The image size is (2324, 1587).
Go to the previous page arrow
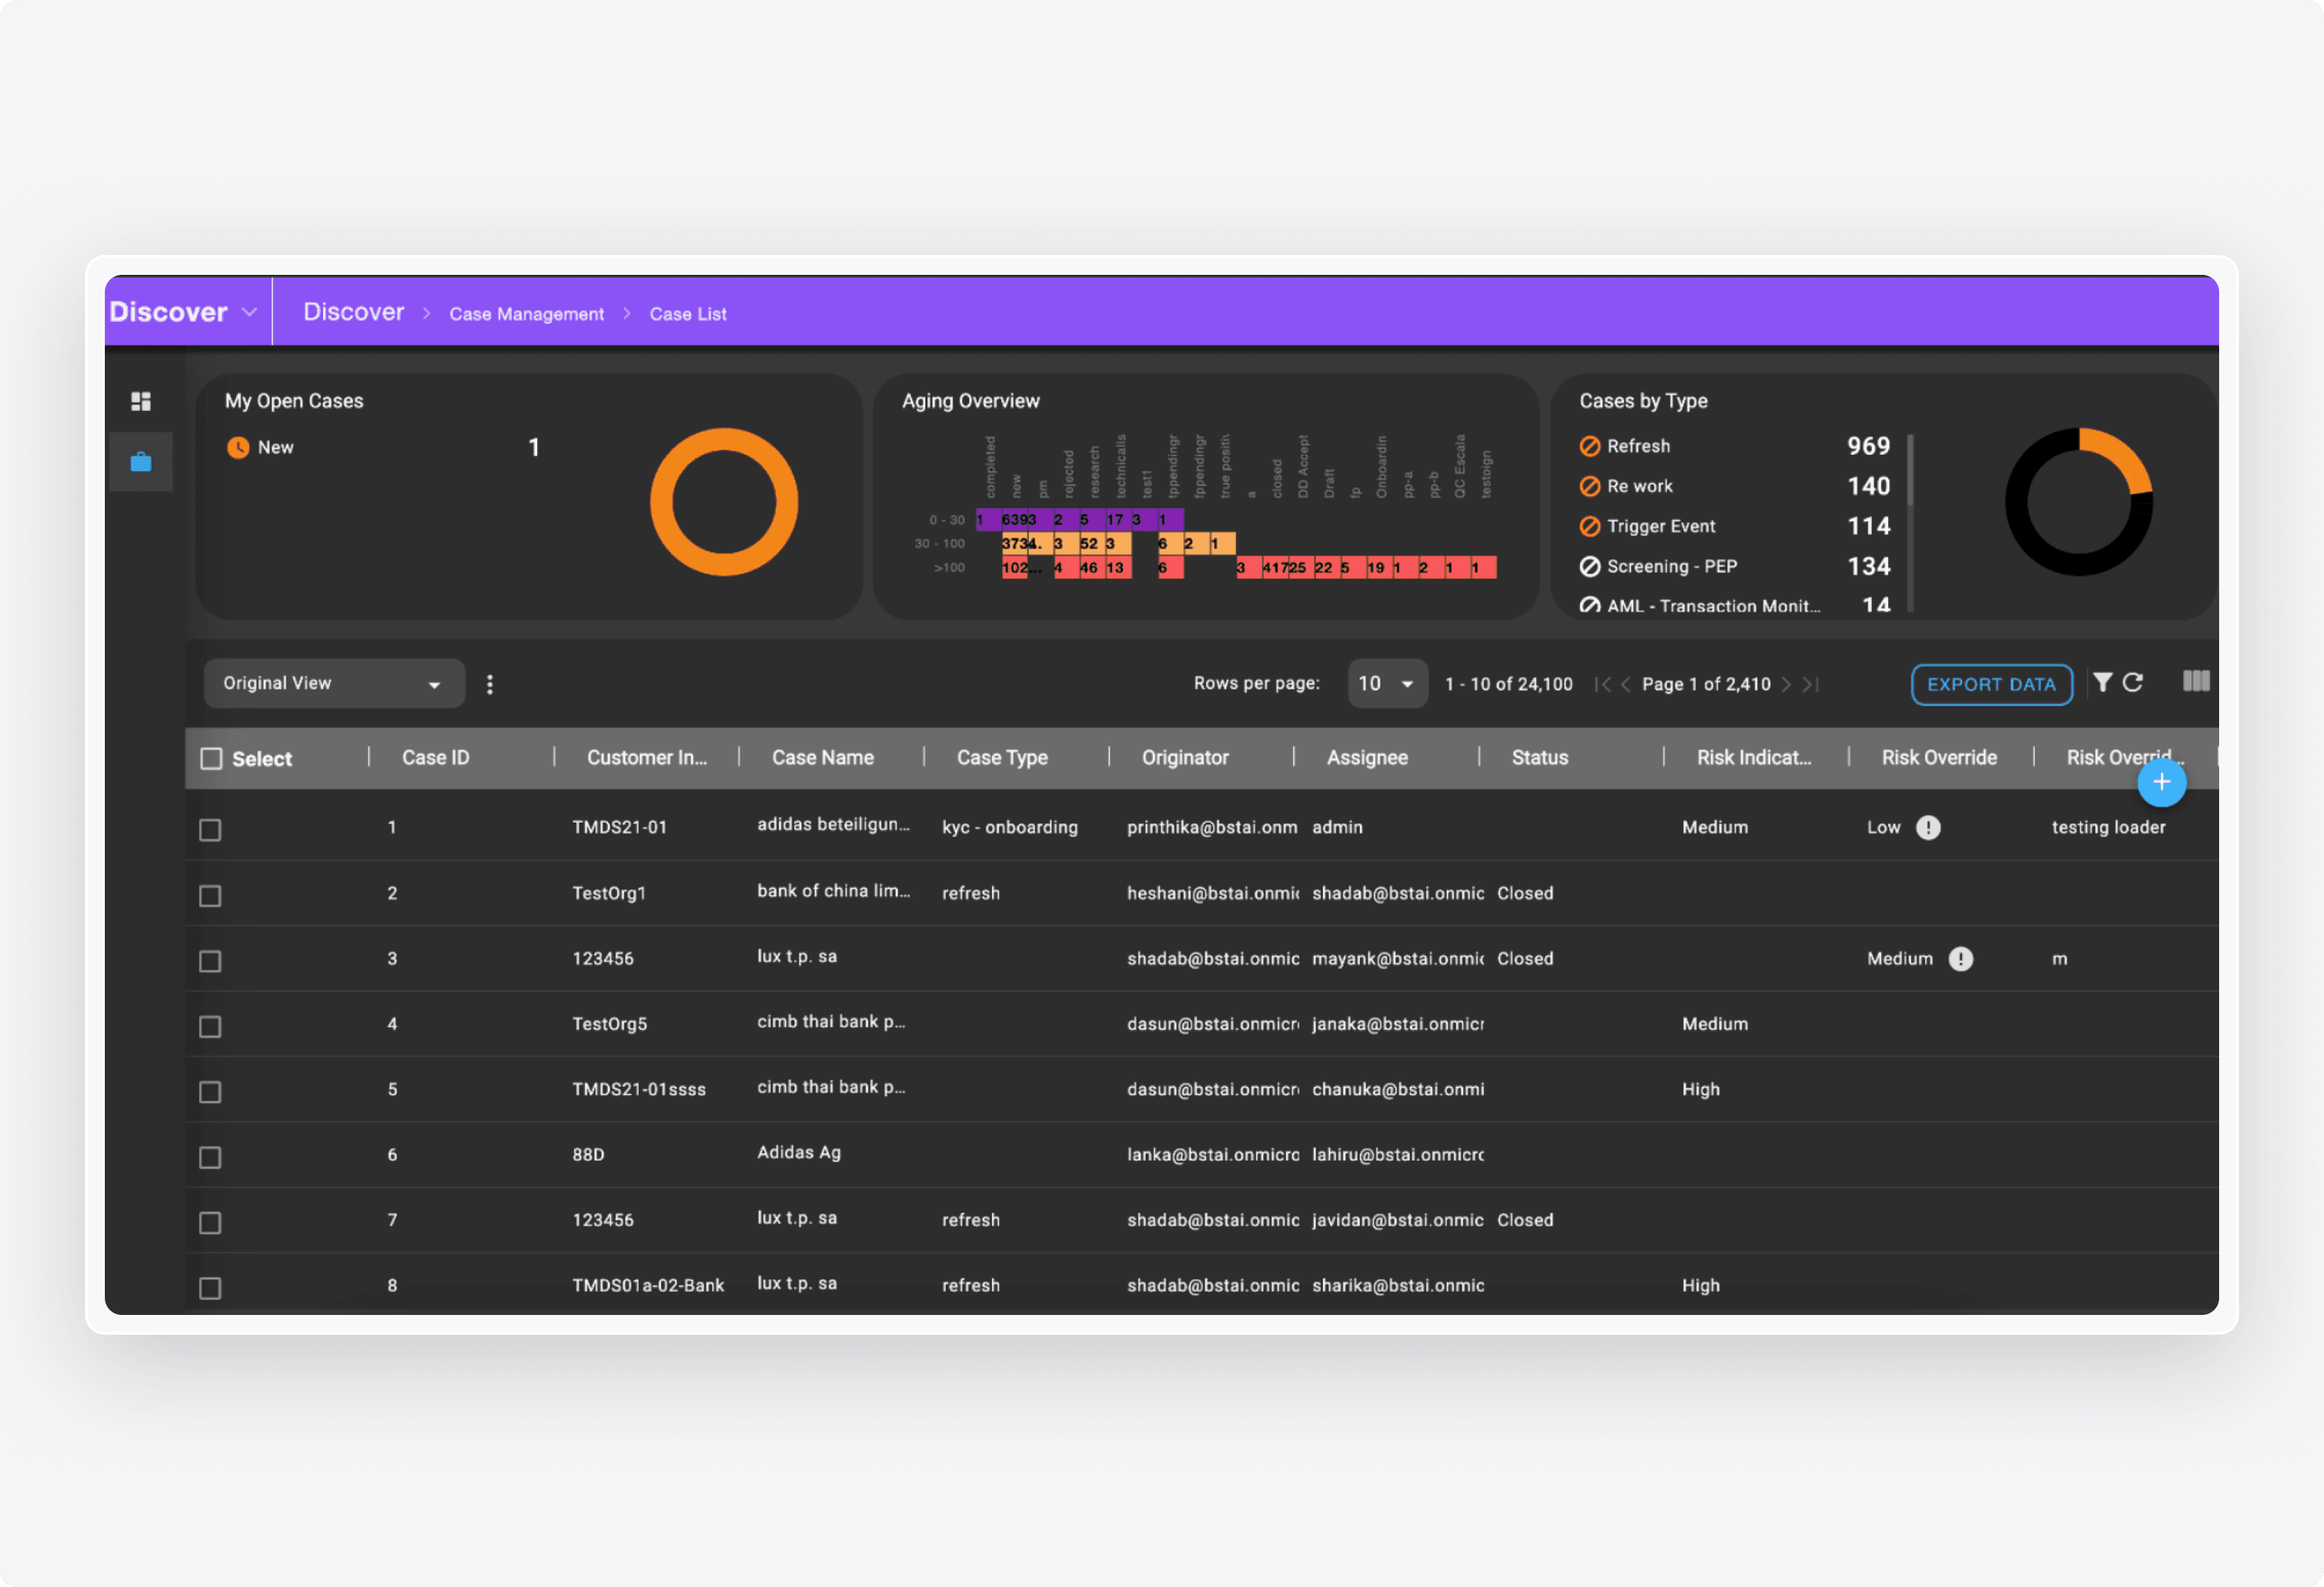tap(1626, 684)
